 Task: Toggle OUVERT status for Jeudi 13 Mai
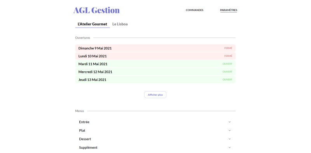pyautogui.click(x=227, y=79)
